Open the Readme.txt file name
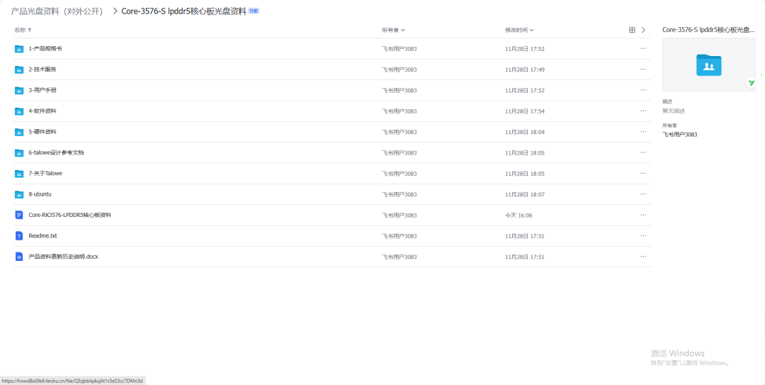The image size is (765, 385). coord(43,235)
